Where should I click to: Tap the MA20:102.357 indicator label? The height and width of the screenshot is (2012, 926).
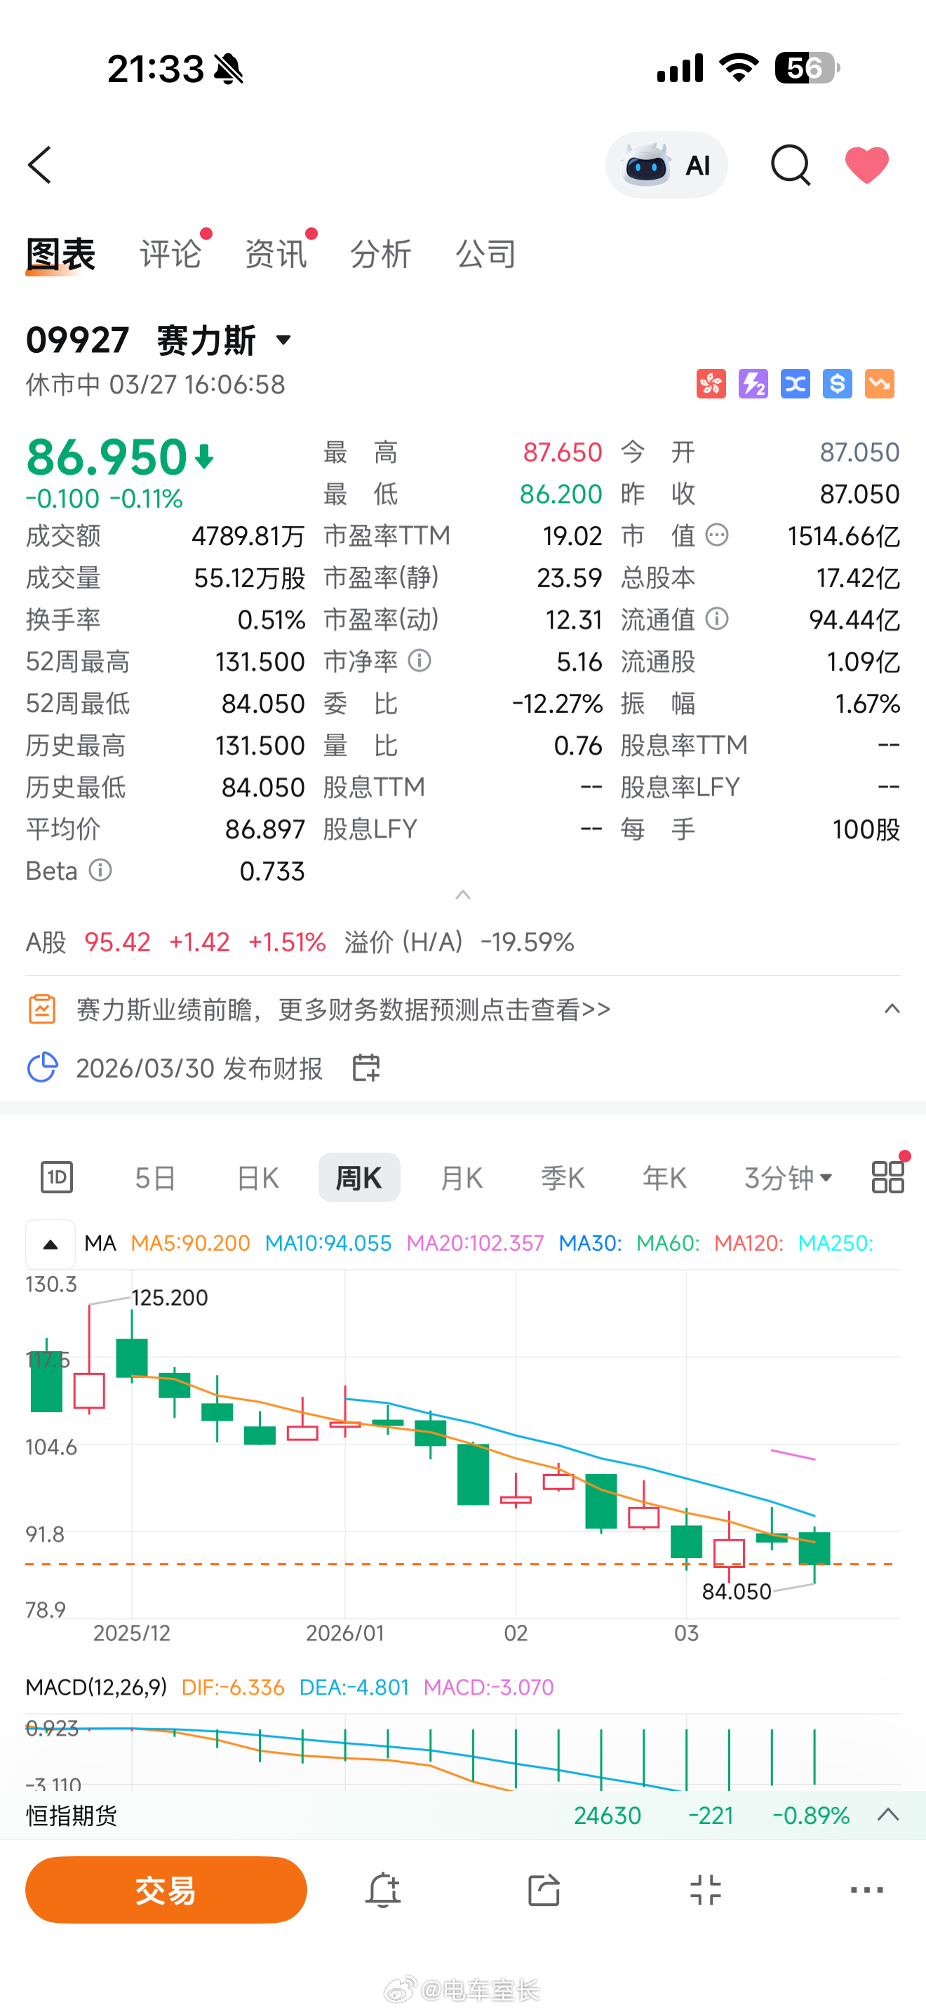point(476,1243)
